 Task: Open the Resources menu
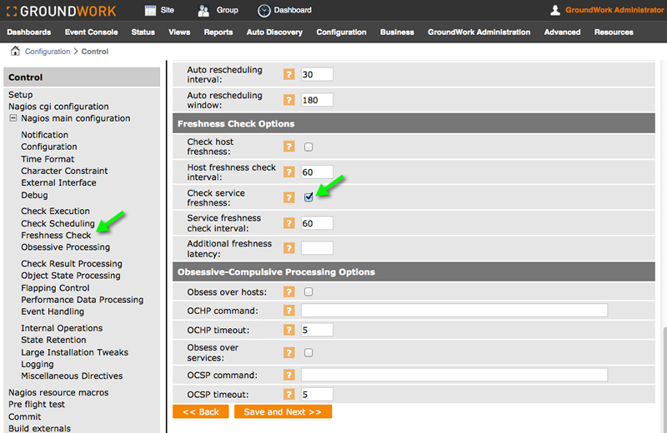pos(614,32)
